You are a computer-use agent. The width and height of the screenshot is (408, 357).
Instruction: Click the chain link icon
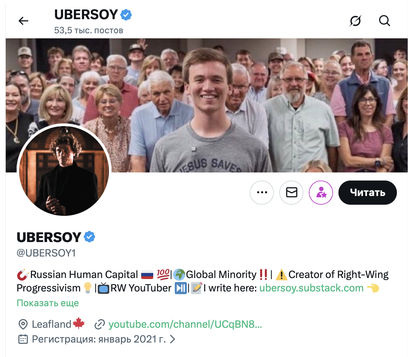(x=99, y=324)
